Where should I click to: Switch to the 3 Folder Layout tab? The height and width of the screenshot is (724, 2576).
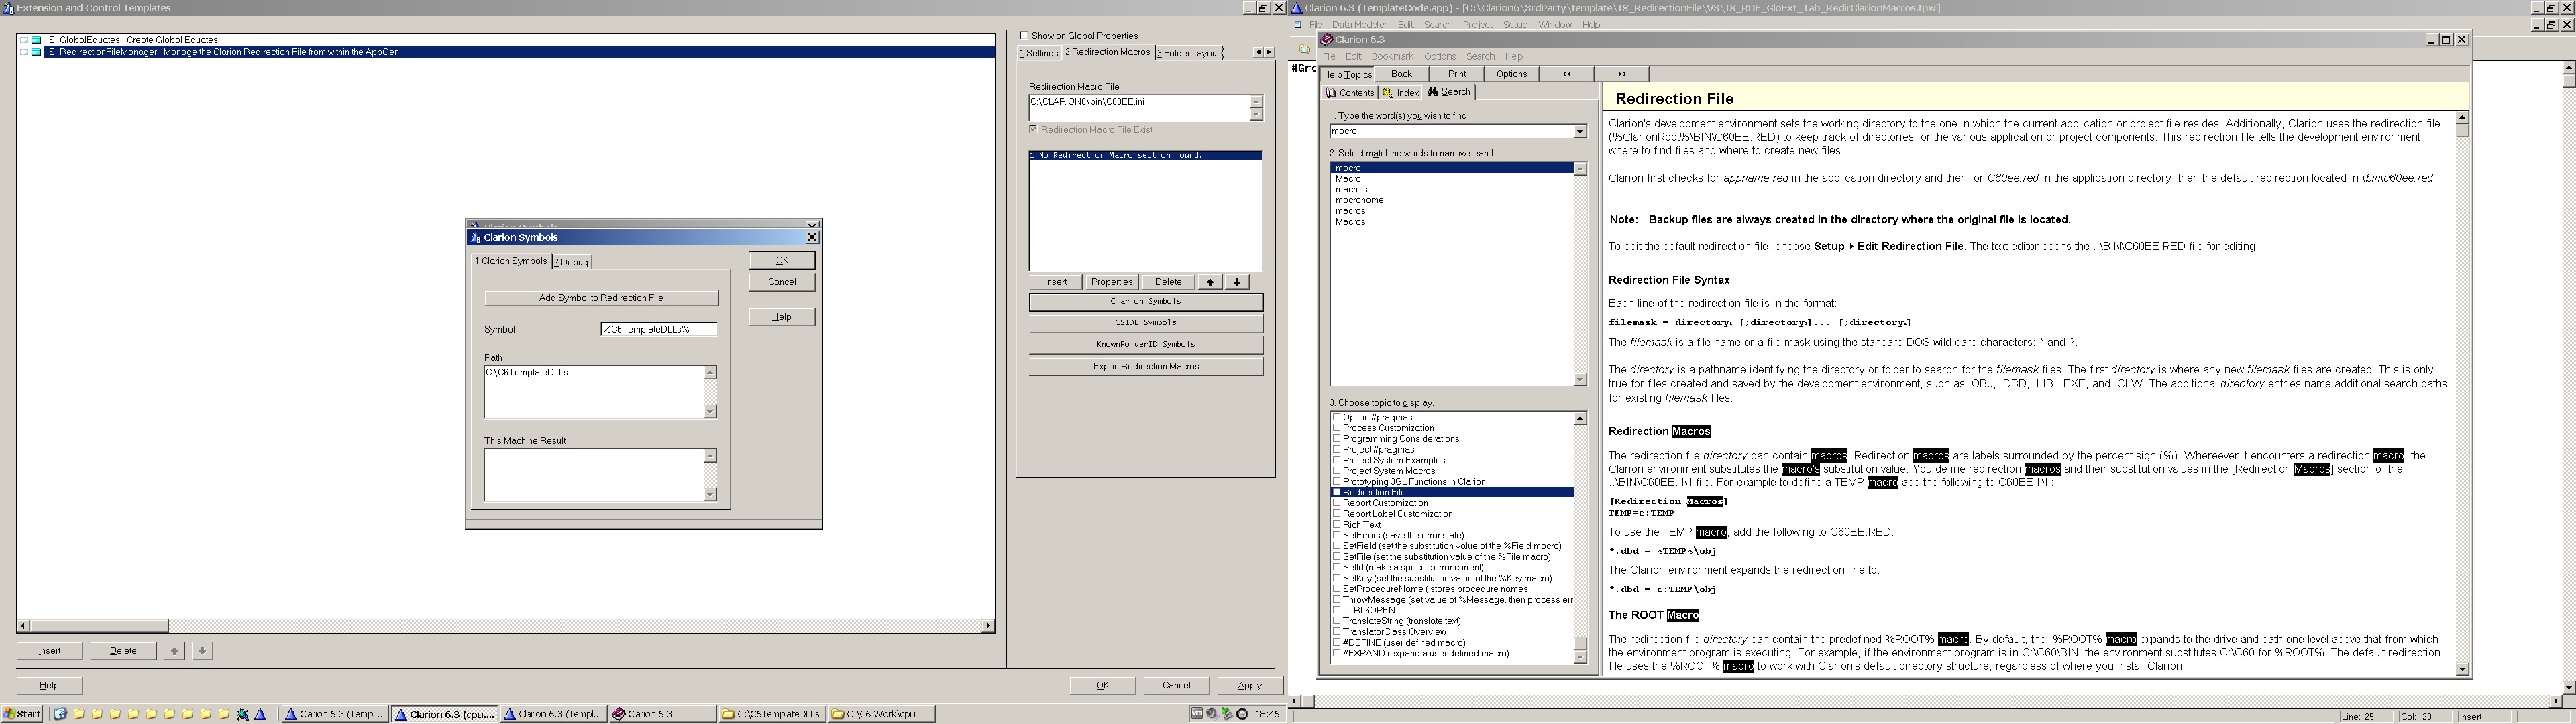click(1188, 53)
